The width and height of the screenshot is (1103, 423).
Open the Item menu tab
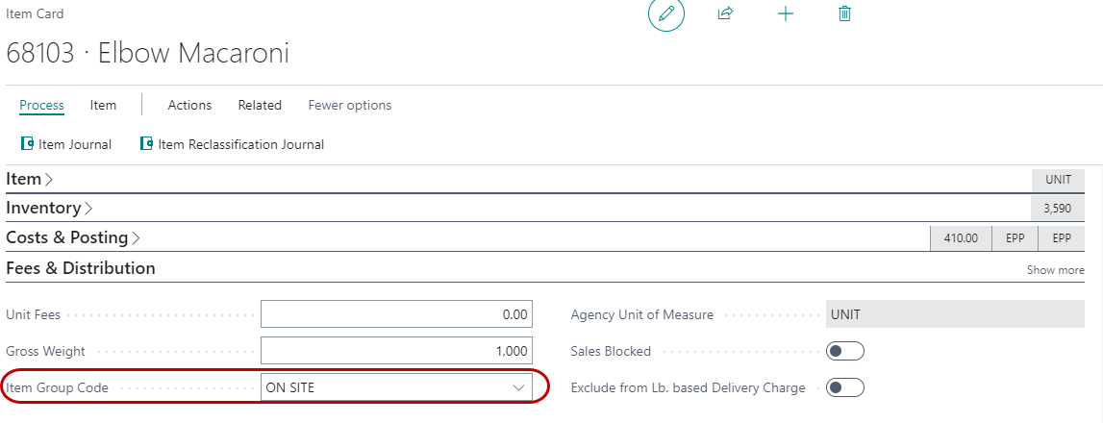(103, 105)
